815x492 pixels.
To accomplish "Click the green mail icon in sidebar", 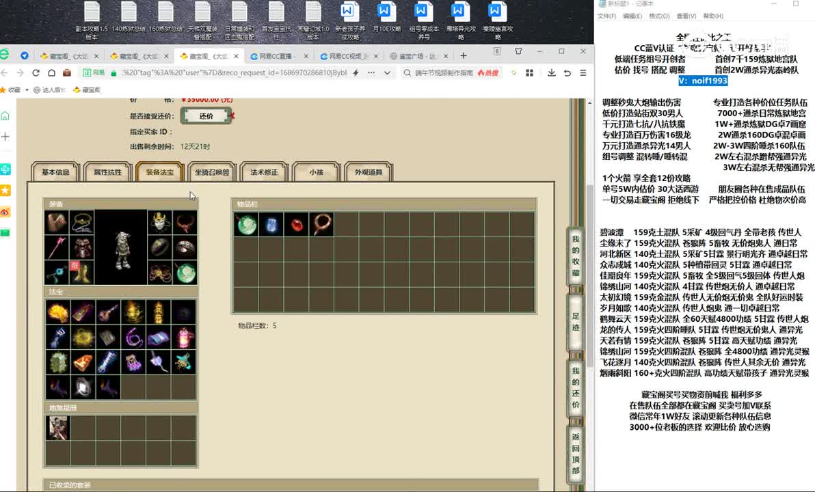I will pos(5,233).
